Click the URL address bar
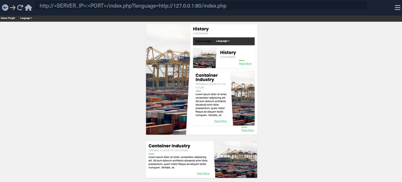Screen dimensions: 402x182 200,6
